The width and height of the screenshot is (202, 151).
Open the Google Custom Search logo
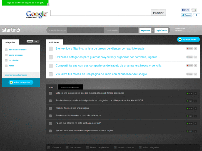point(37,14)
